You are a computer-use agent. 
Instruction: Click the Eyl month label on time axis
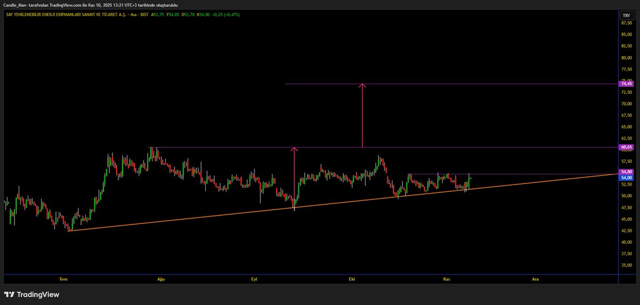pos(254,279)
